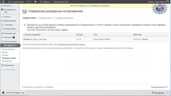Open Экспорт submenu item
Screen dimensions: 171x96
click(x=5, y=55)
